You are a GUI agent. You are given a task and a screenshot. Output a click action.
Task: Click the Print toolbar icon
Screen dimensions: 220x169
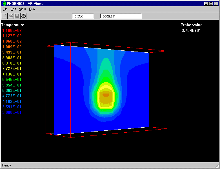coord(24,16)
